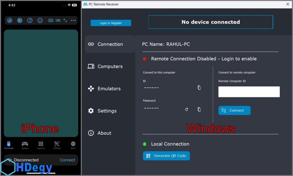Image resolution: width=293 pixels, height=176 pixels.
Task: Click the Login or Register button
Action: tap(111, 23)
